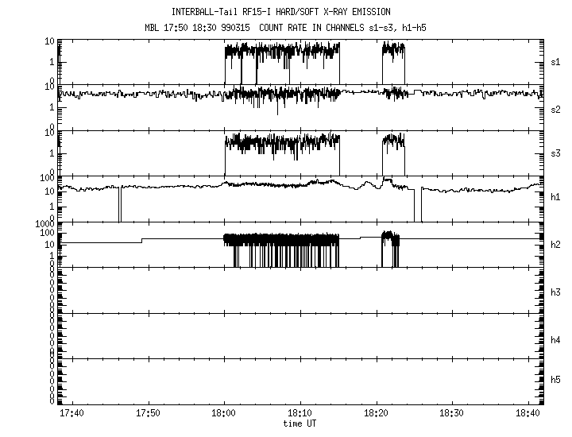Select the h5 channel label
This screenshot has height=437, width=572.
[557, 382]
